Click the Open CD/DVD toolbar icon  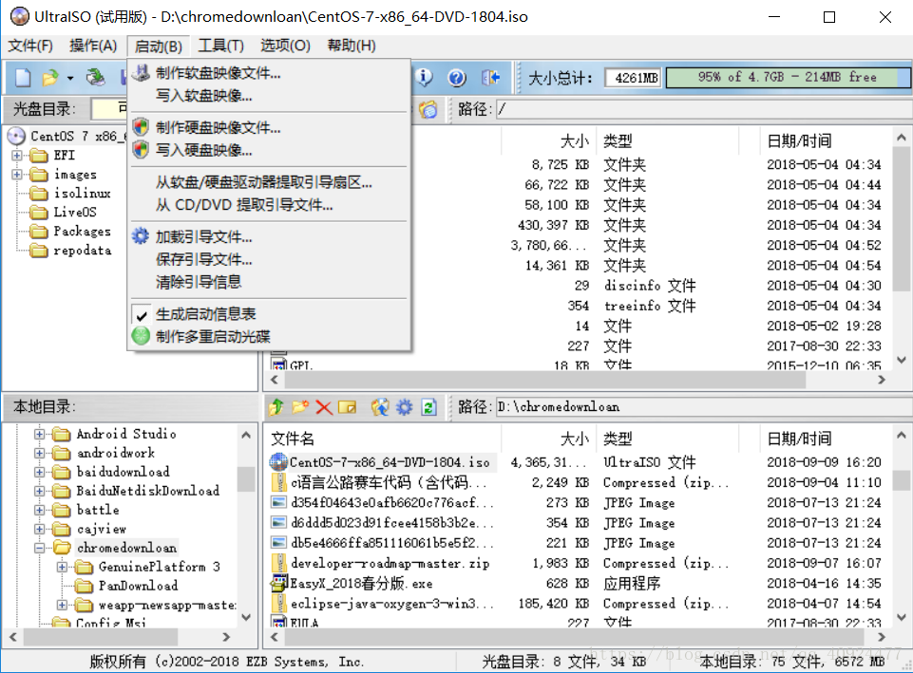(x=96, y=78)
